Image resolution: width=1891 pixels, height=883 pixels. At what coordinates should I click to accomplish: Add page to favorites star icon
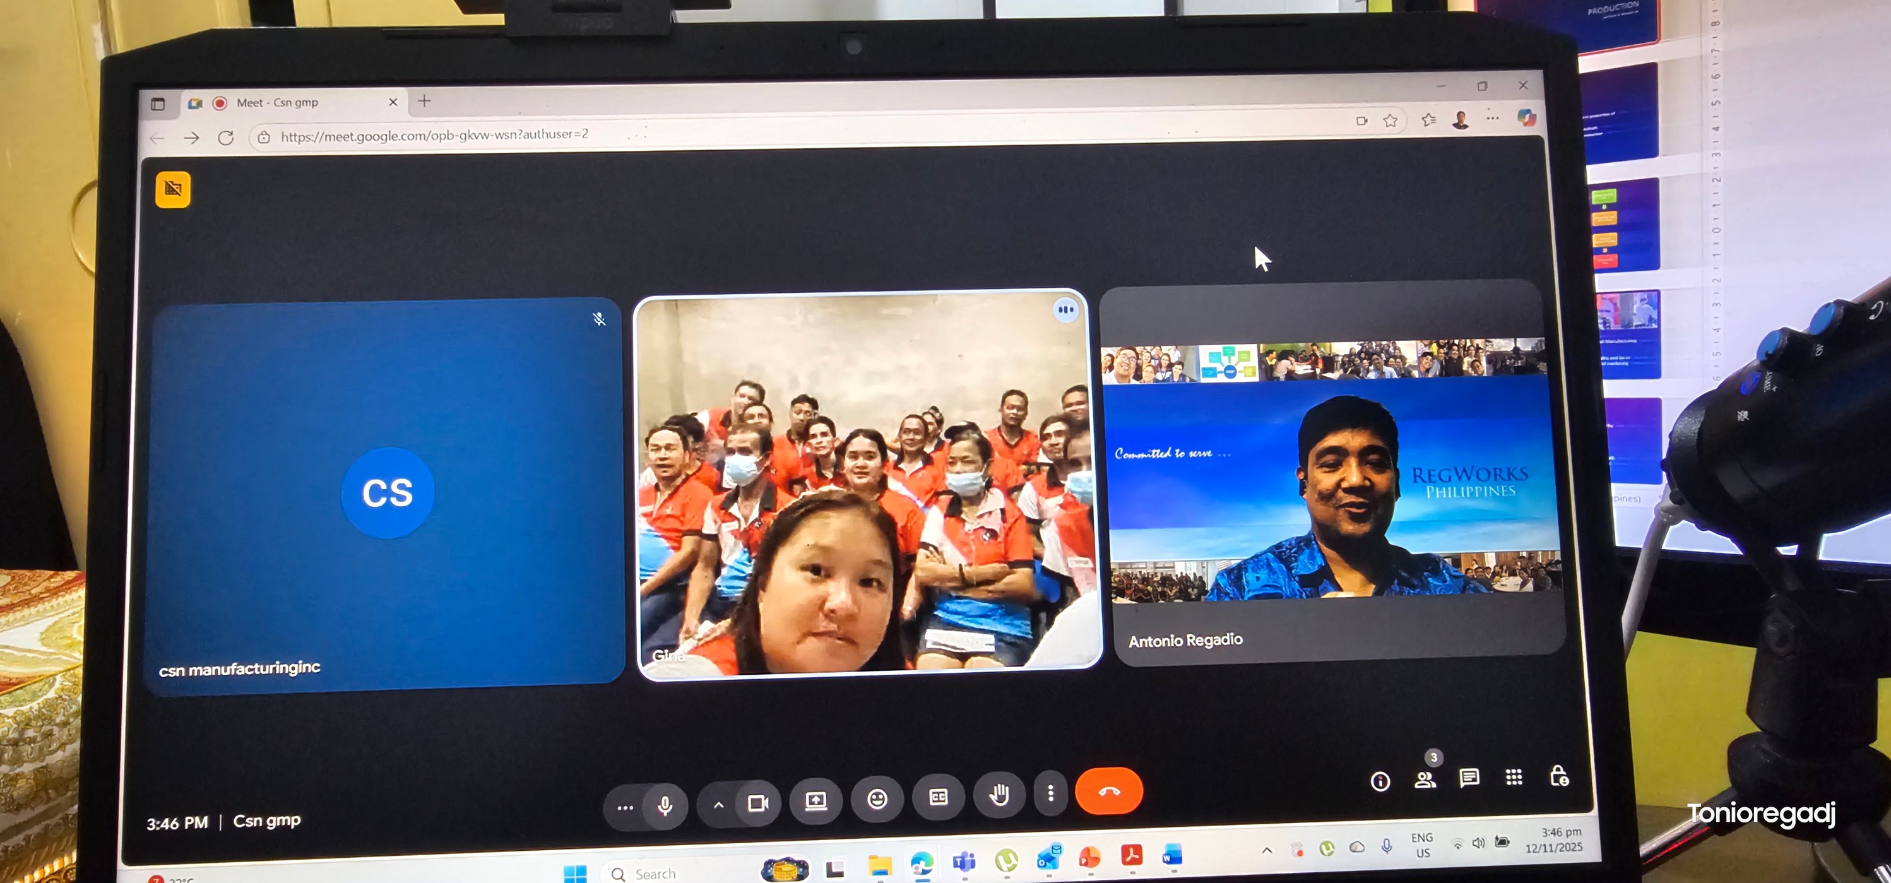(x=1390, y=121)
